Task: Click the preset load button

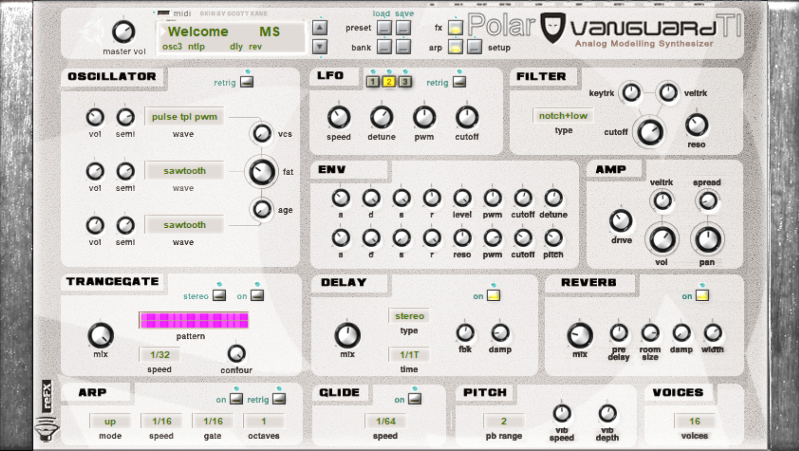Action: 384,28
